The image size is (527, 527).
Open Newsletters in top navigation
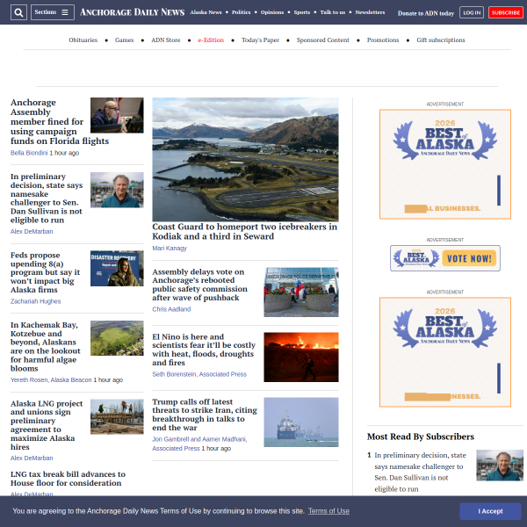point(370,12)
